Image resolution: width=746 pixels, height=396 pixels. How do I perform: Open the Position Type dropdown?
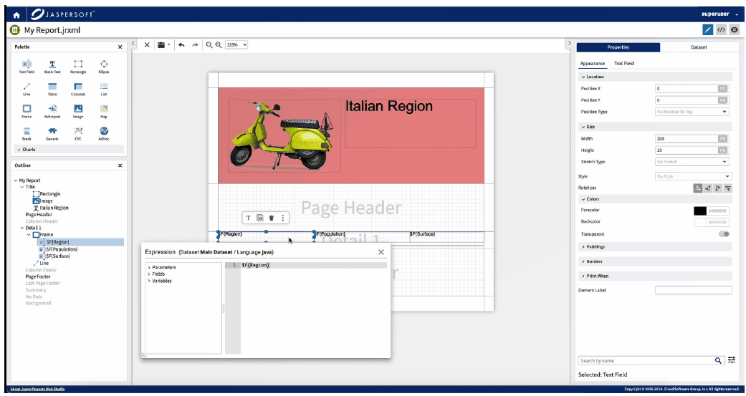(692, 112)
